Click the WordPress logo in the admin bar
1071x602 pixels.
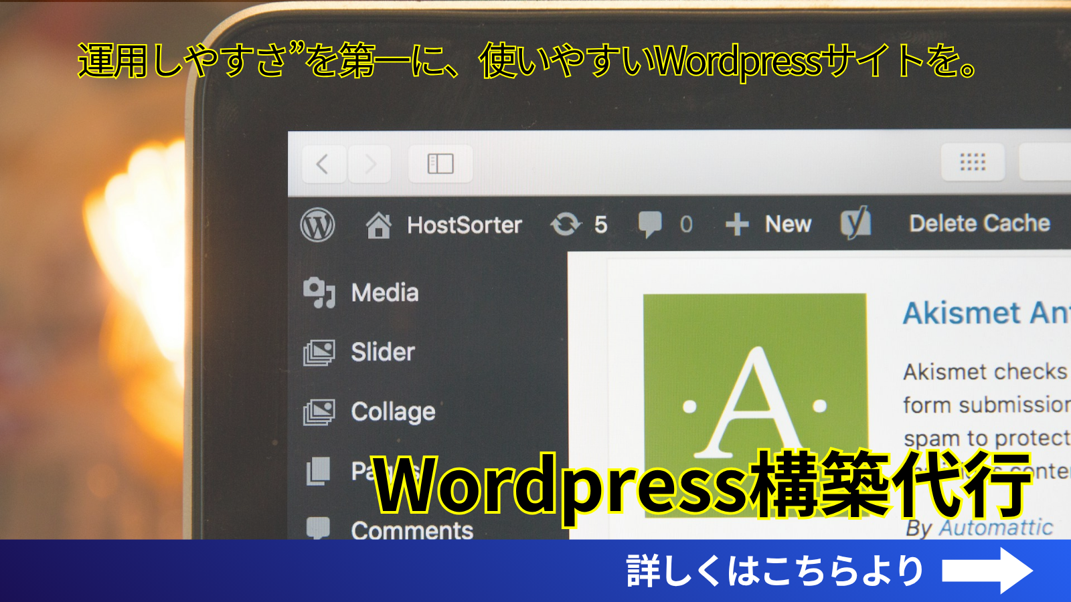(319, 225)
